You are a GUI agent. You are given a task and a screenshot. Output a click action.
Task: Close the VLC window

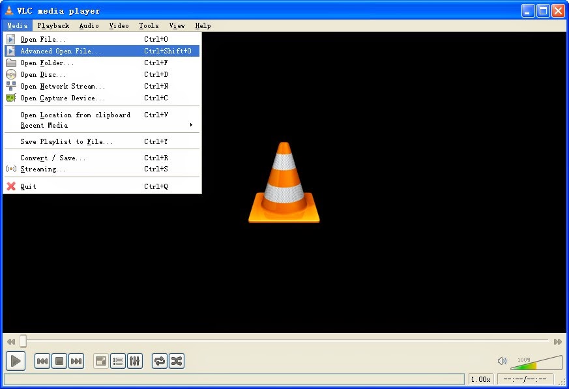click(x=558, y=11)
